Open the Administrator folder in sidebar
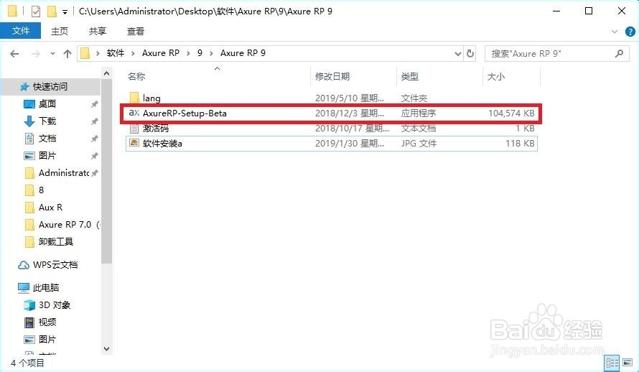 click(x=64, y=173)
